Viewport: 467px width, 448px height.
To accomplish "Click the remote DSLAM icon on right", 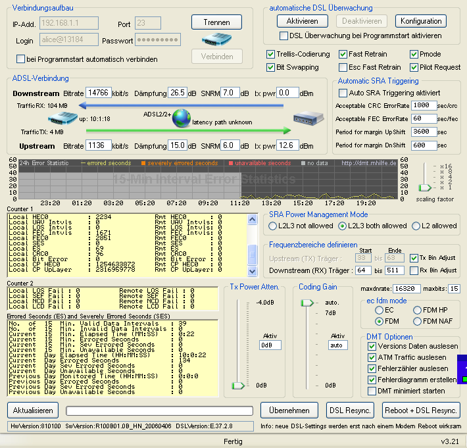I will pos(308,120).
